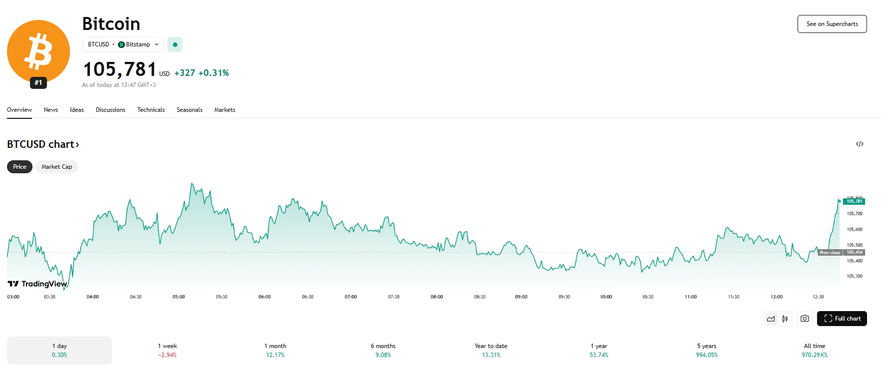Click See on Supercharts button

(832, 24)
